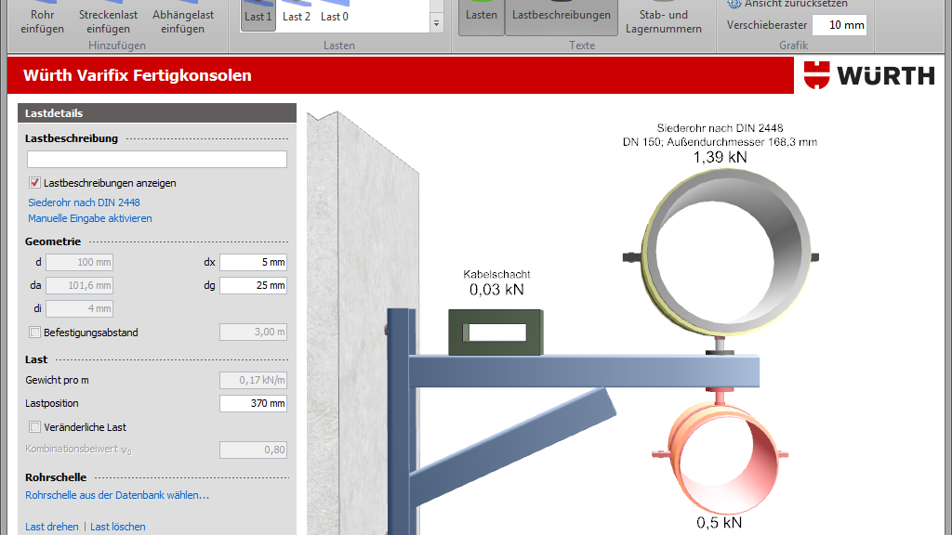Click the Lastdetails panel header
Viewport: 952px width, 535px height.
click(157, 112)
